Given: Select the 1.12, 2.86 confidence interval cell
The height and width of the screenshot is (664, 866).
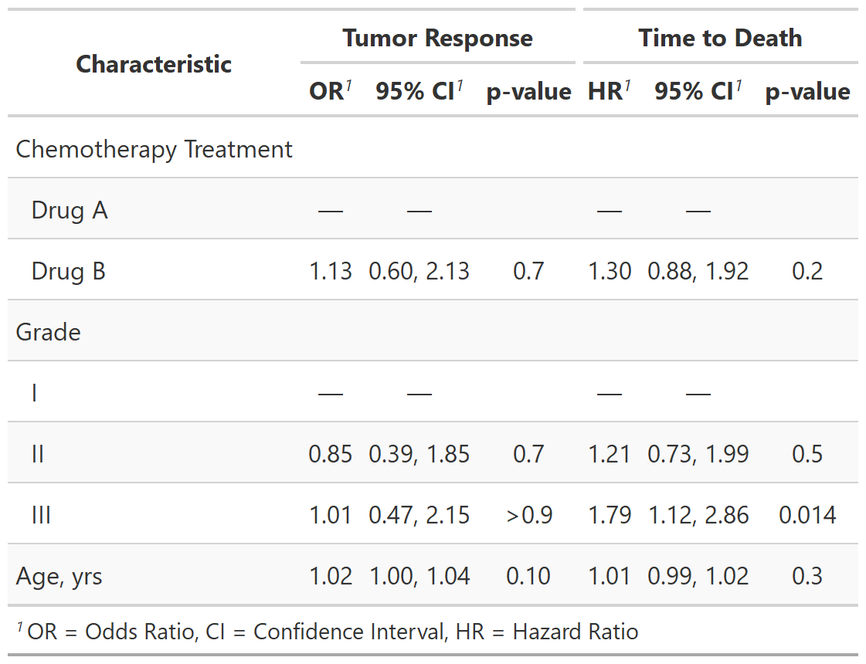Looking at the screenshot, I should [x=698, y=515].
